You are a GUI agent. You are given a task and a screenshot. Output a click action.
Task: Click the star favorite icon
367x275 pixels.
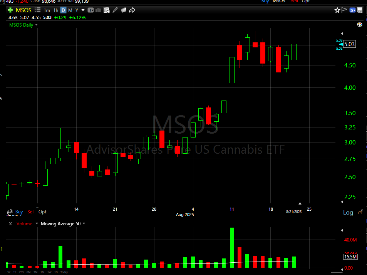pos(337,10)
